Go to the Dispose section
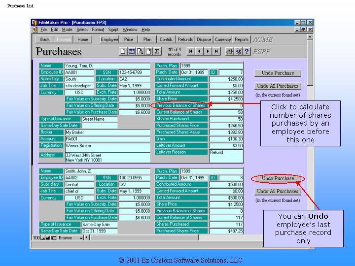Viewport: 355px width, 266px height. pyautogui.click(x=204, y=39)
